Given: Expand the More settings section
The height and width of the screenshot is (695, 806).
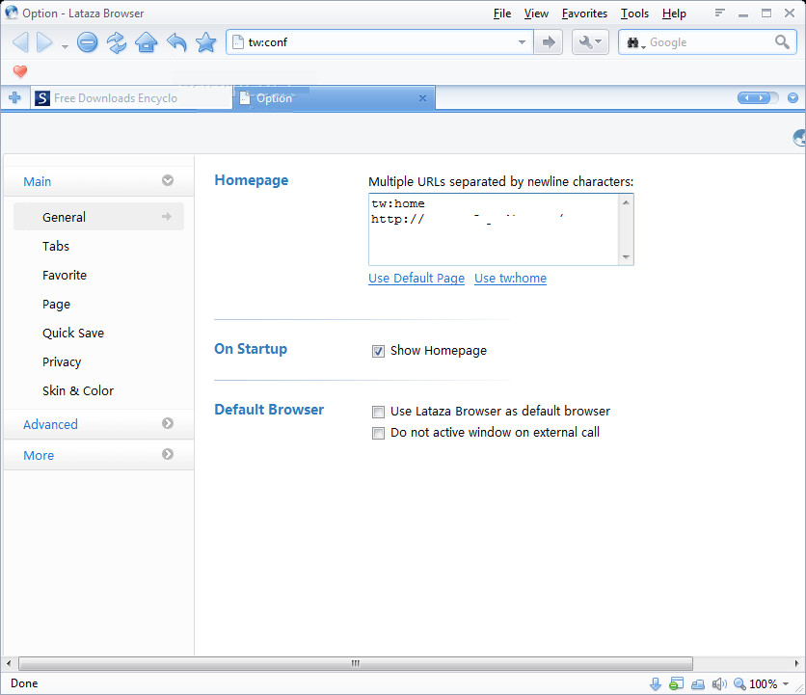Looking at the screenshot, I should pos(168,454).
